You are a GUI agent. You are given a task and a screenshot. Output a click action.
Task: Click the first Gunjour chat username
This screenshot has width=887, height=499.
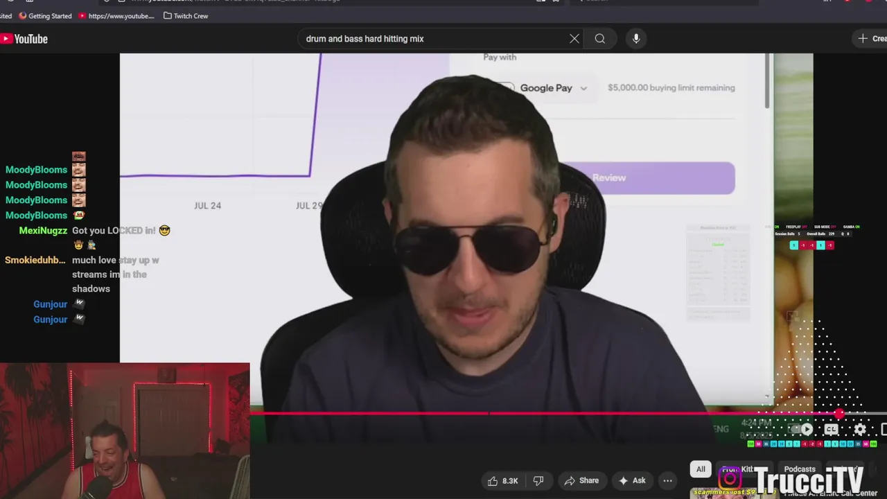51,304
